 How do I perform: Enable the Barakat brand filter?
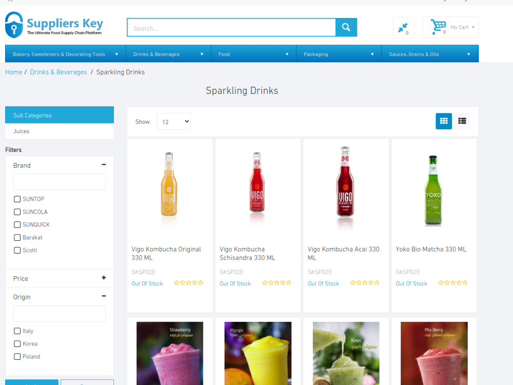pos(17,237)
